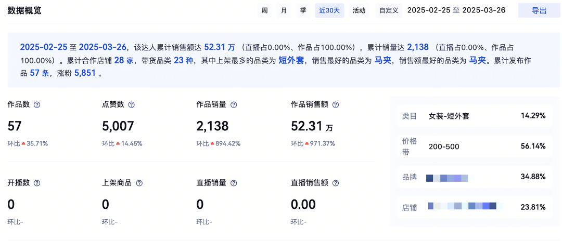Click 环比 894.42% under 作品销量
The width and height of the screenshot is (562, 241).
(x=218, y=143)
